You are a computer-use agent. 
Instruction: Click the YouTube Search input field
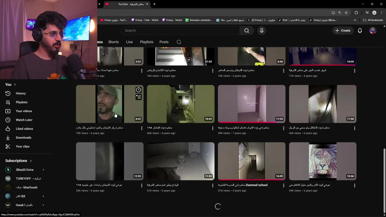(180, 30)
